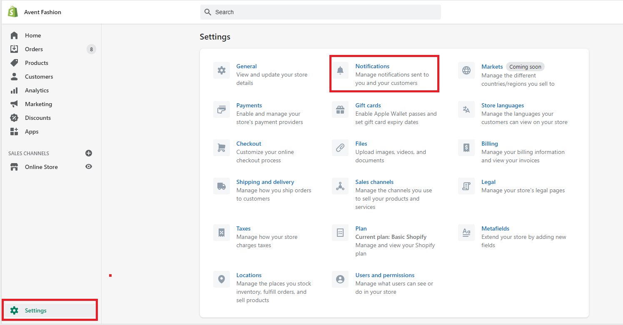Open the Store languages settings link
The height and width of the screenshot is (325, 623).
[x=503, y=105]
